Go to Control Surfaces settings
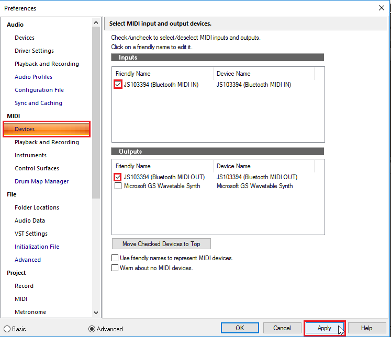391x337 pixels. click(x=37, y=168)
